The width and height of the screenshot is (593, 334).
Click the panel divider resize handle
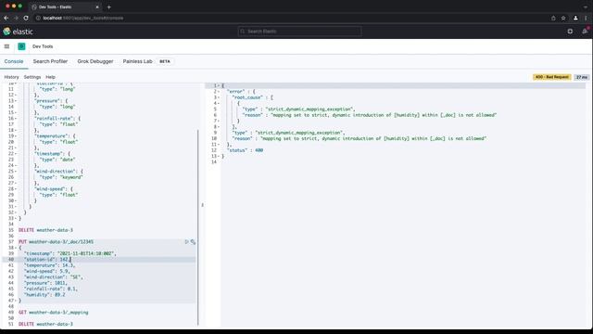point(202,205)
